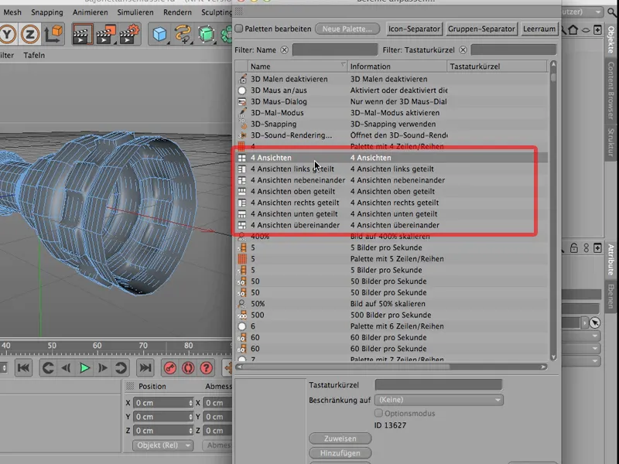Click the coordinate system icon with orange cube
Screen dimensions: 619x464
[x=53, y=34]
